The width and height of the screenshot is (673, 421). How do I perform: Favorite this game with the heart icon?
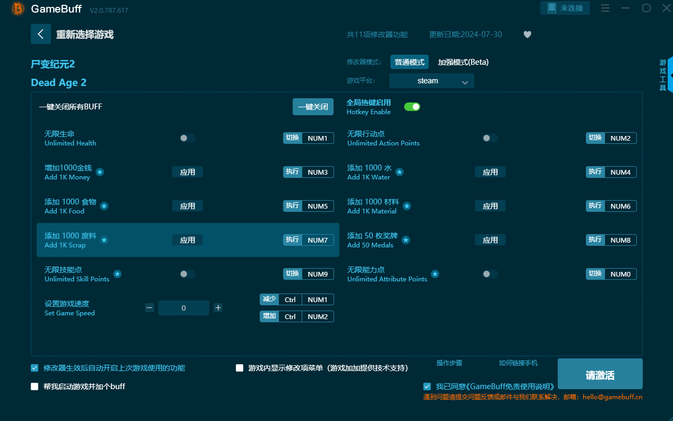(527, 34)
